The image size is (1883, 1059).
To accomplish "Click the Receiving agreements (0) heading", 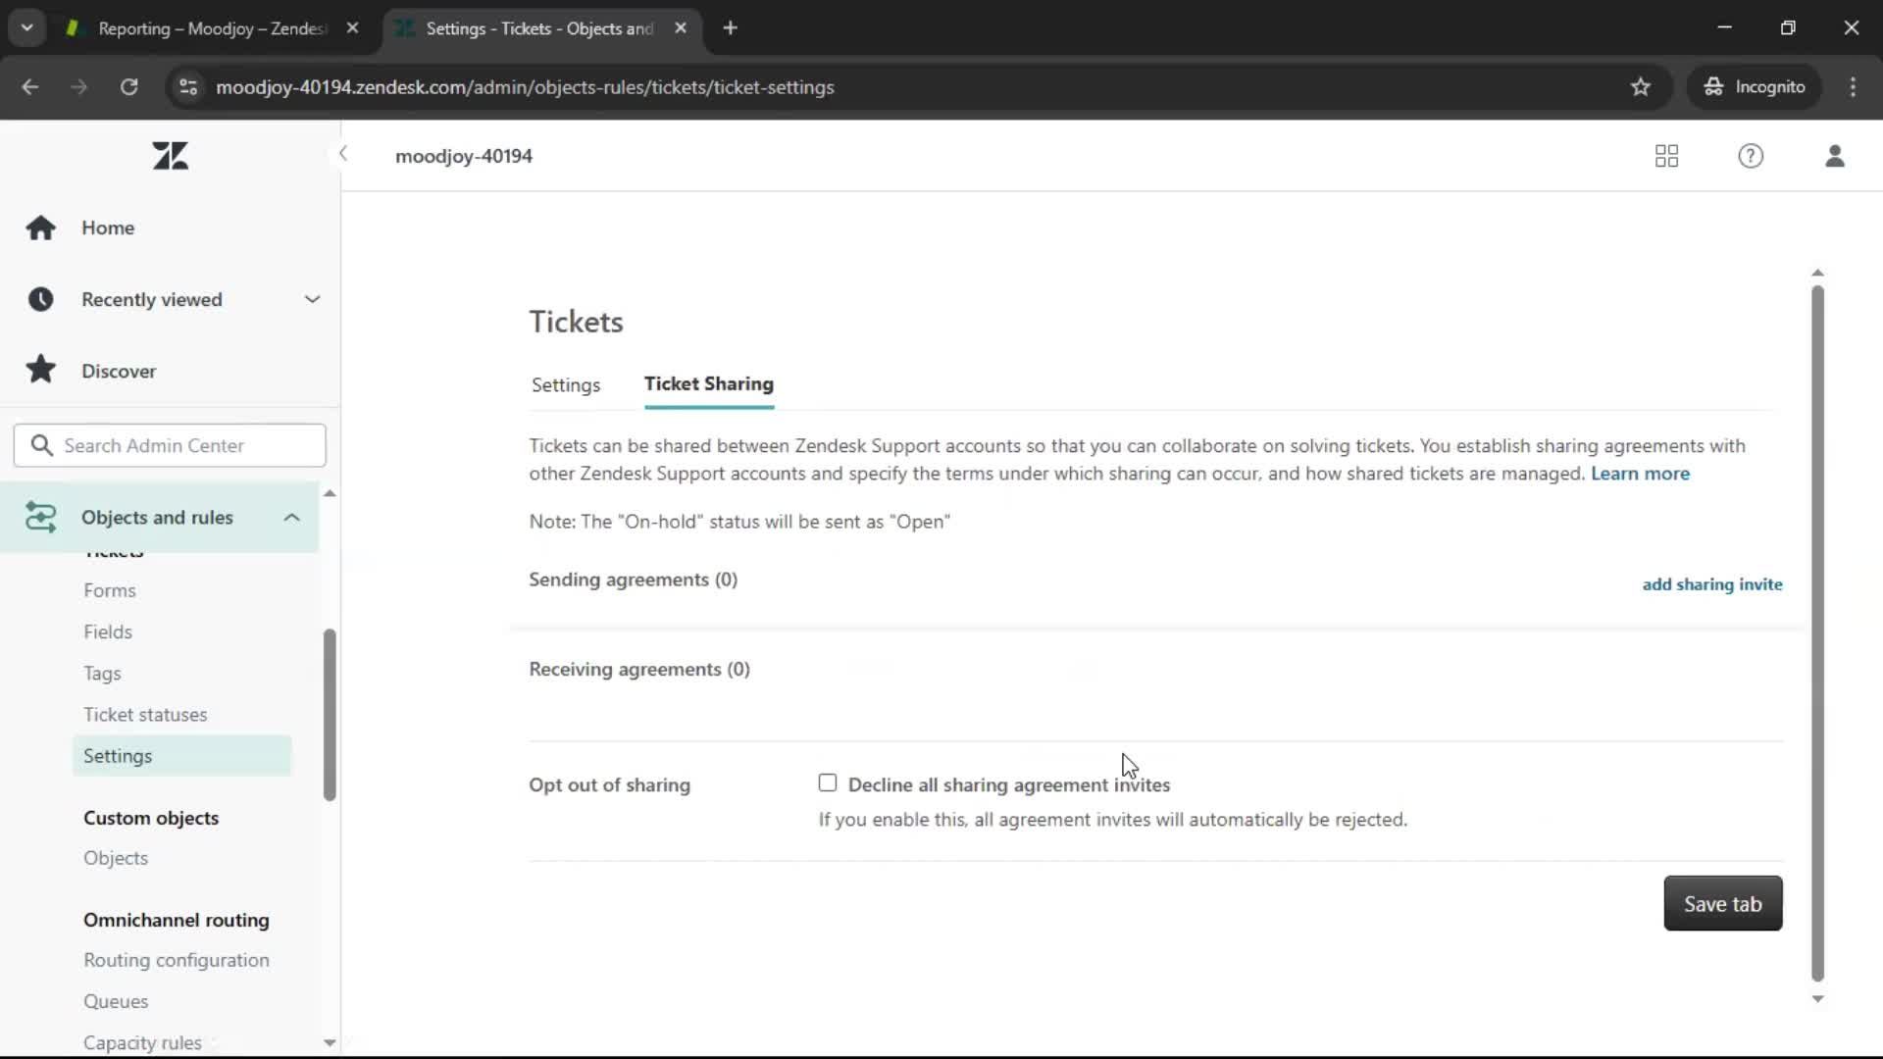I will 639,669.
